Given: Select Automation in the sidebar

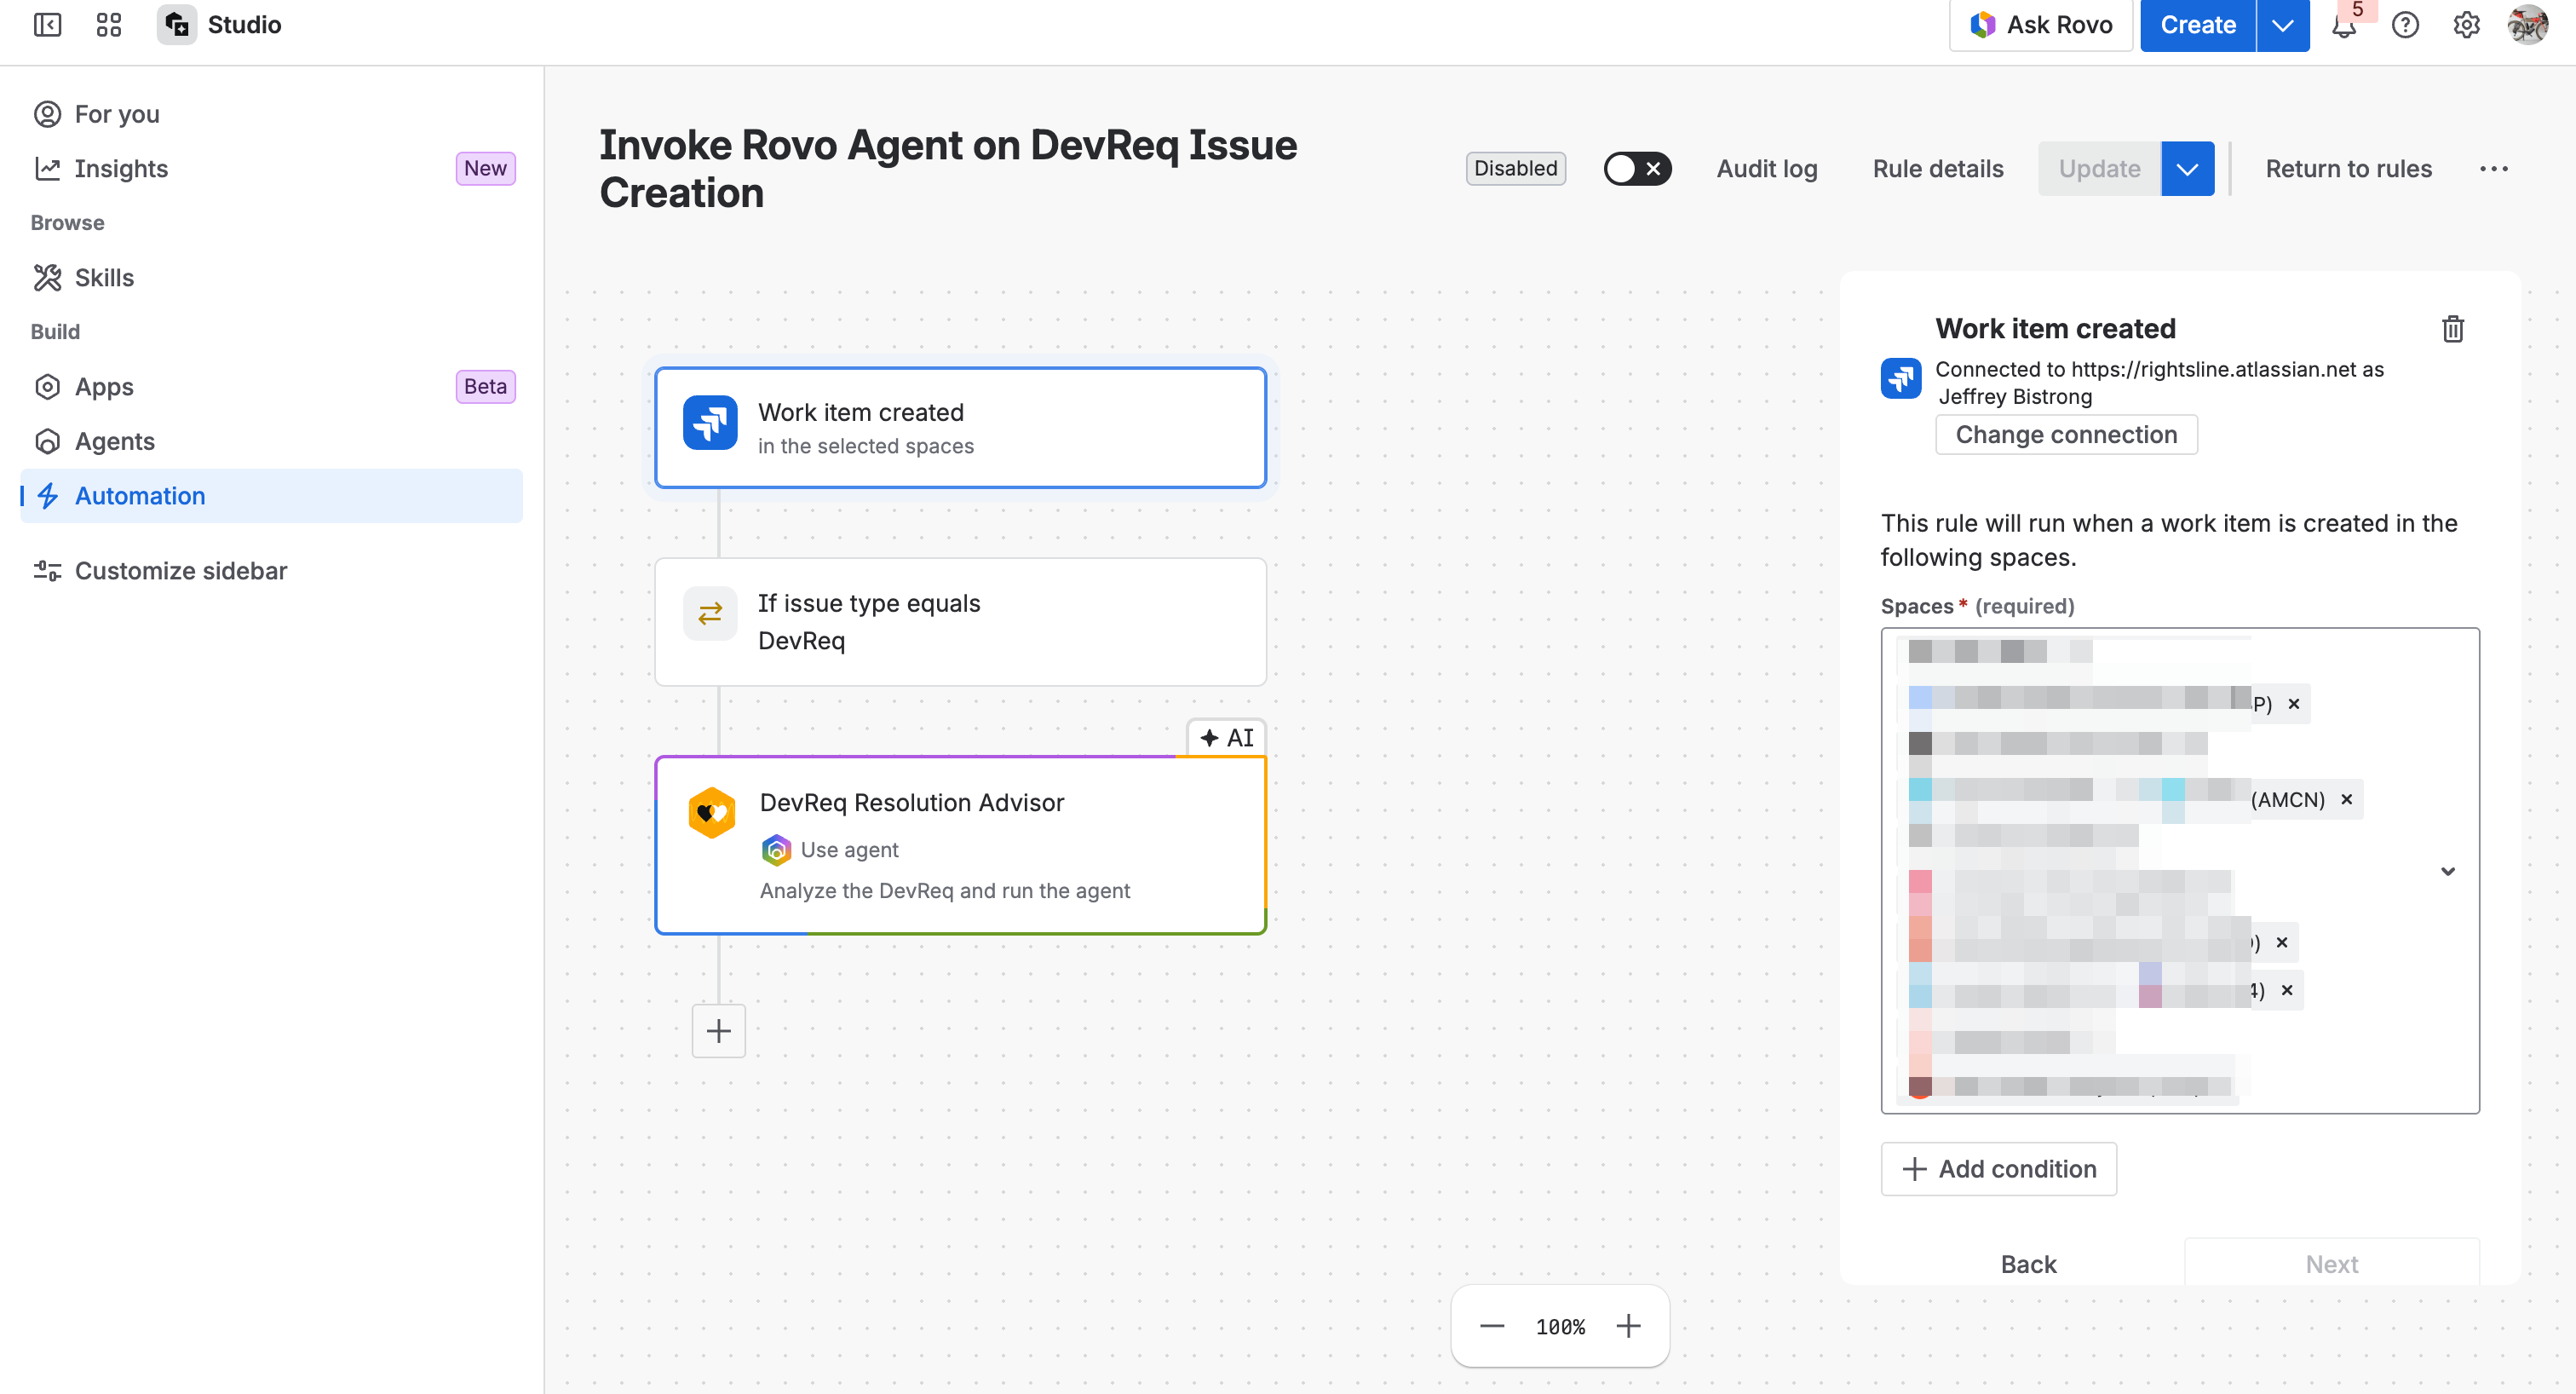Looking at the screenshot, I should point(271,496).
